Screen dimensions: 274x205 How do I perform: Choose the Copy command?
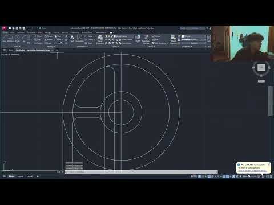(x=38, y=40)
